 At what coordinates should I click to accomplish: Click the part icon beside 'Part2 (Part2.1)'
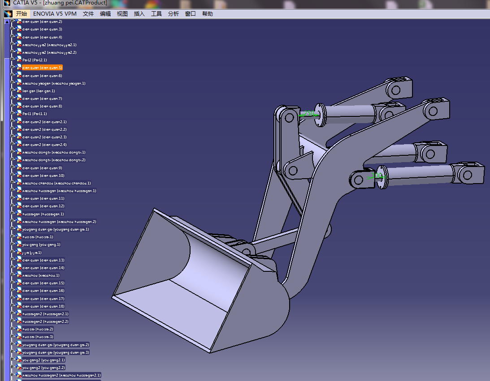tap(18, 60)
